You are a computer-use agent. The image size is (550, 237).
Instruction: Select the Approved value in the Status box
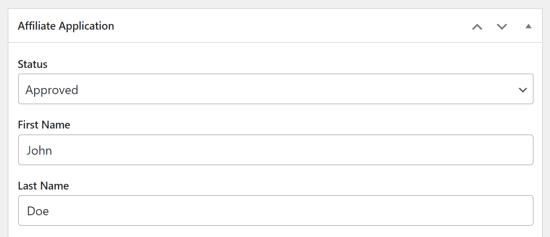pyautogui.click(x=52, y=90)
